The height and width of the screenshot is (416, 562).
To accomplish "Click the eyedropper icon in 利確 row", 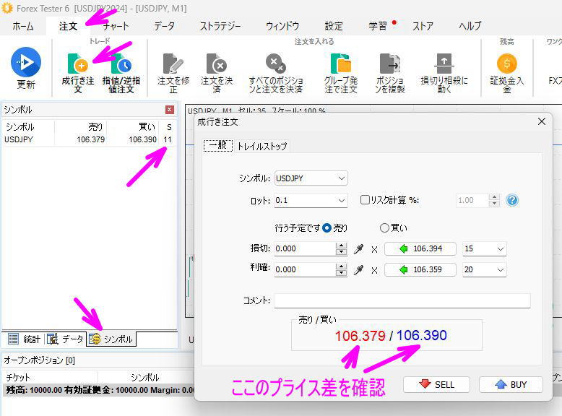I will pyautogui.click(x=358, y=270).
